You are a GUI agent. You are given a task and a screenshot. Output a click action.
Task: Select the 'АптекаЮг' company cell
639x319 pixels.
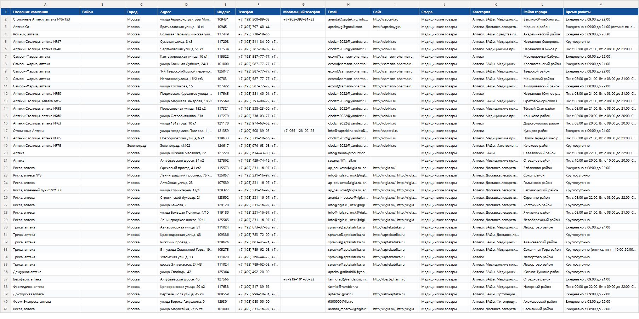[45, 27]
